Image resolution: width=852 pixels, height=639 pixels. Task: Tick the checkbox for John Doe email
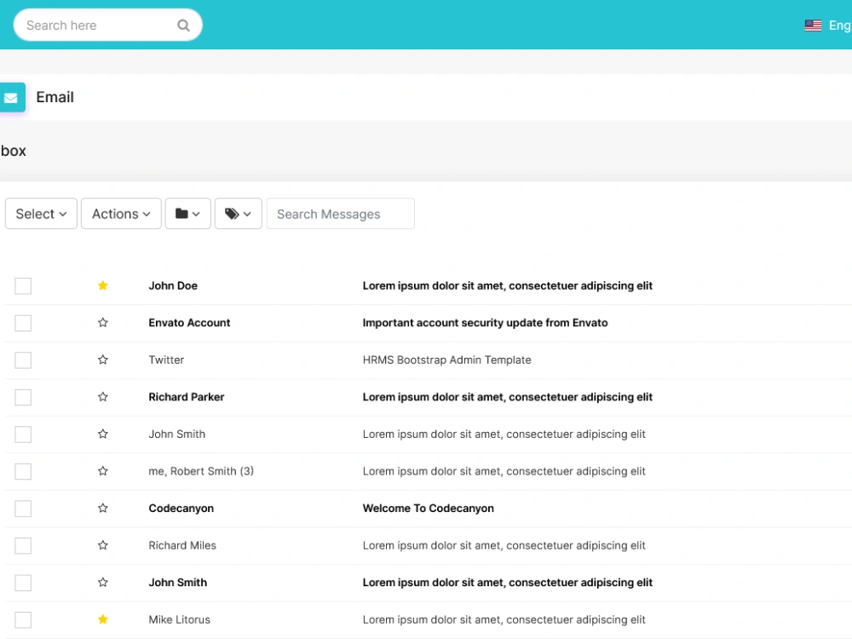pyautogui.click(x=23, y=285)
